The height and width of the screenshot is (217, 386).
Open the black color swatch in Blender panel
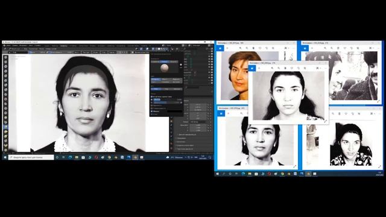(x=174, y=112)
